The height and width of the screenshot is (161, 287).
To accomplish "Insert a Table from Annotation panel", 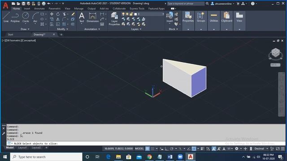I will [102, 24].
